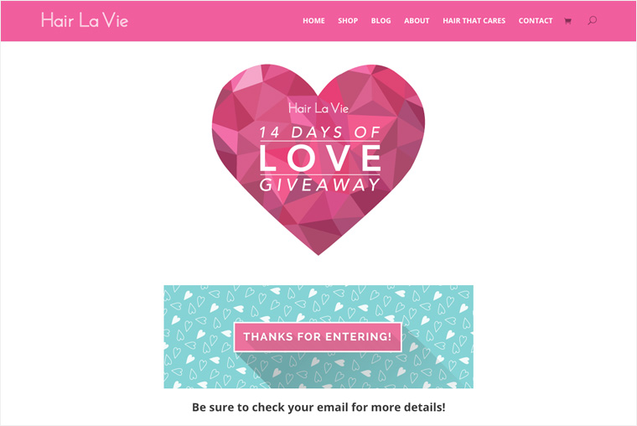The height and width of the screenshot is (426, 637).
Task: Click the Hair La Vie text inside heart
Action: [318, 108]
